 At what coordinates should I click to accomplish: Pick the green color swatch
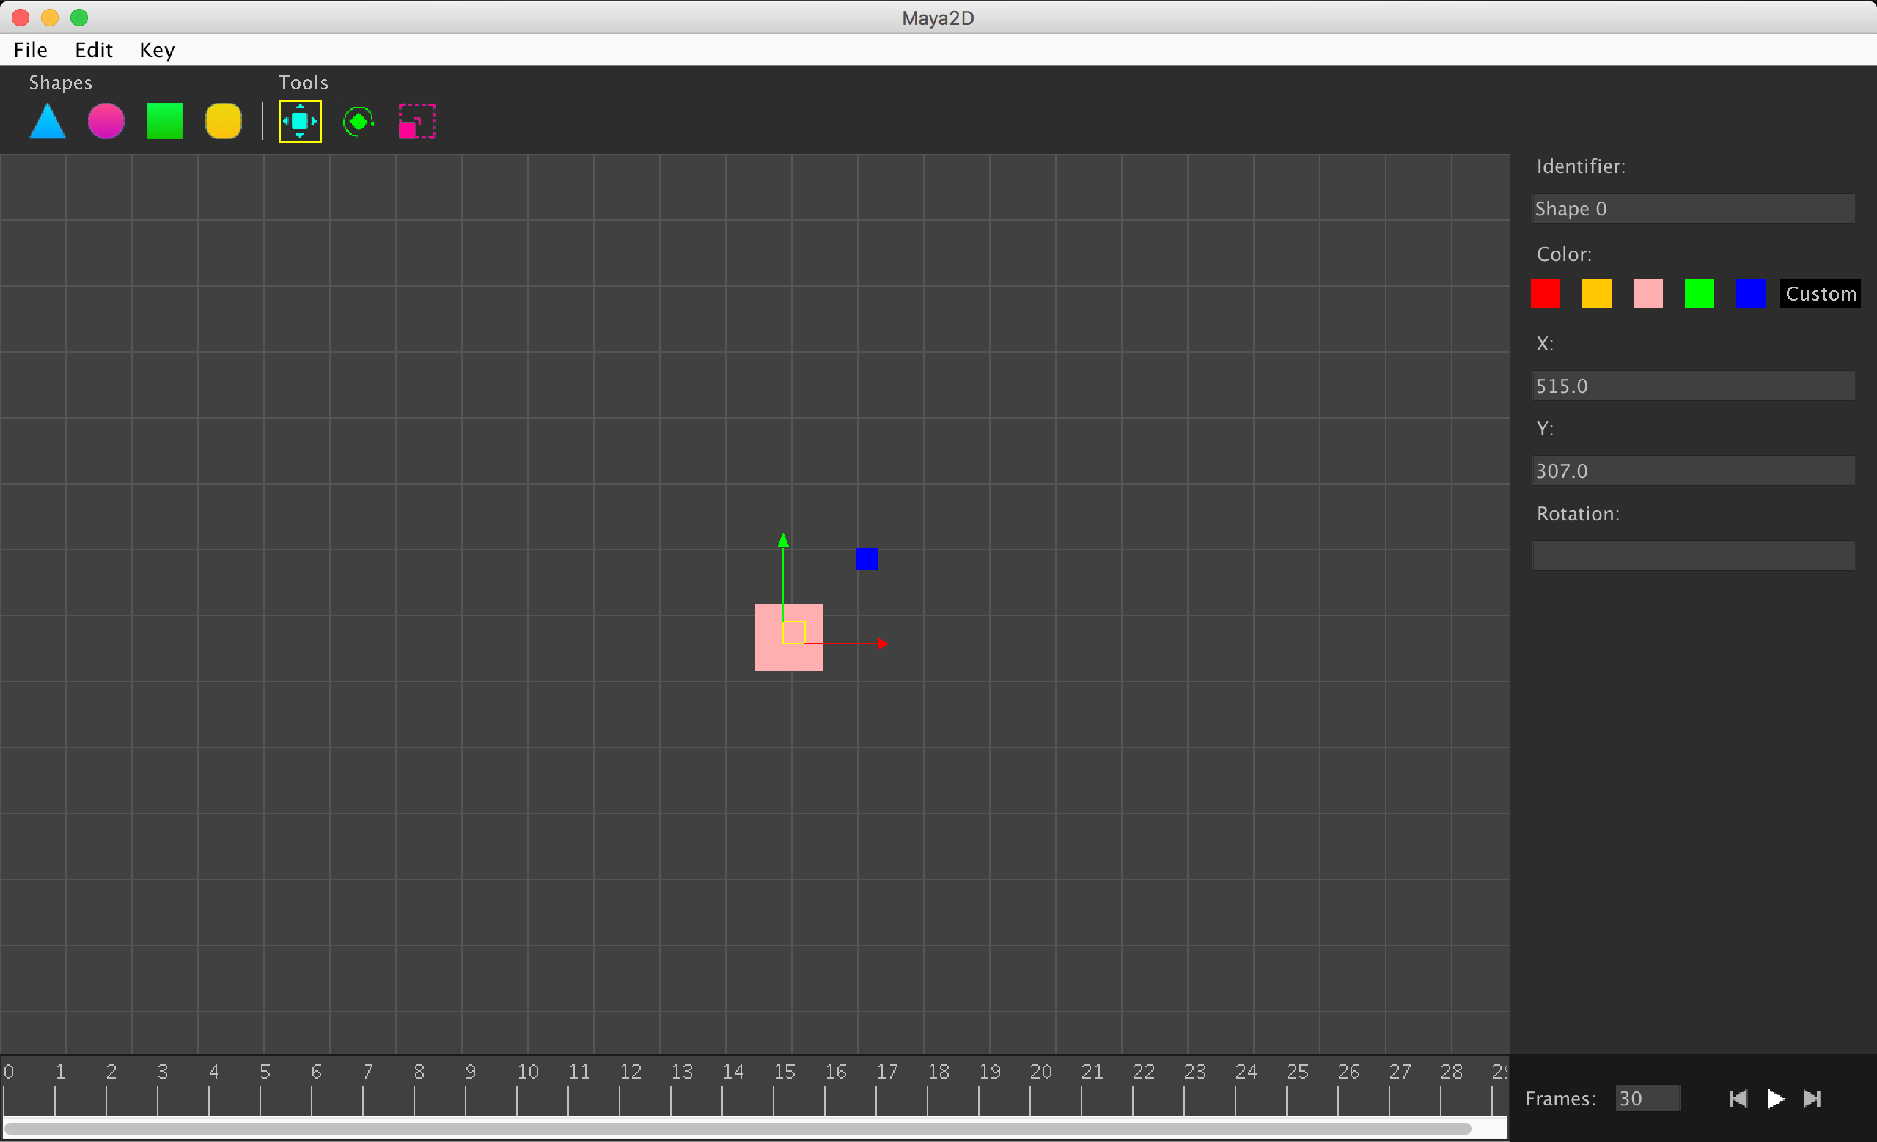coord(1700,293)
